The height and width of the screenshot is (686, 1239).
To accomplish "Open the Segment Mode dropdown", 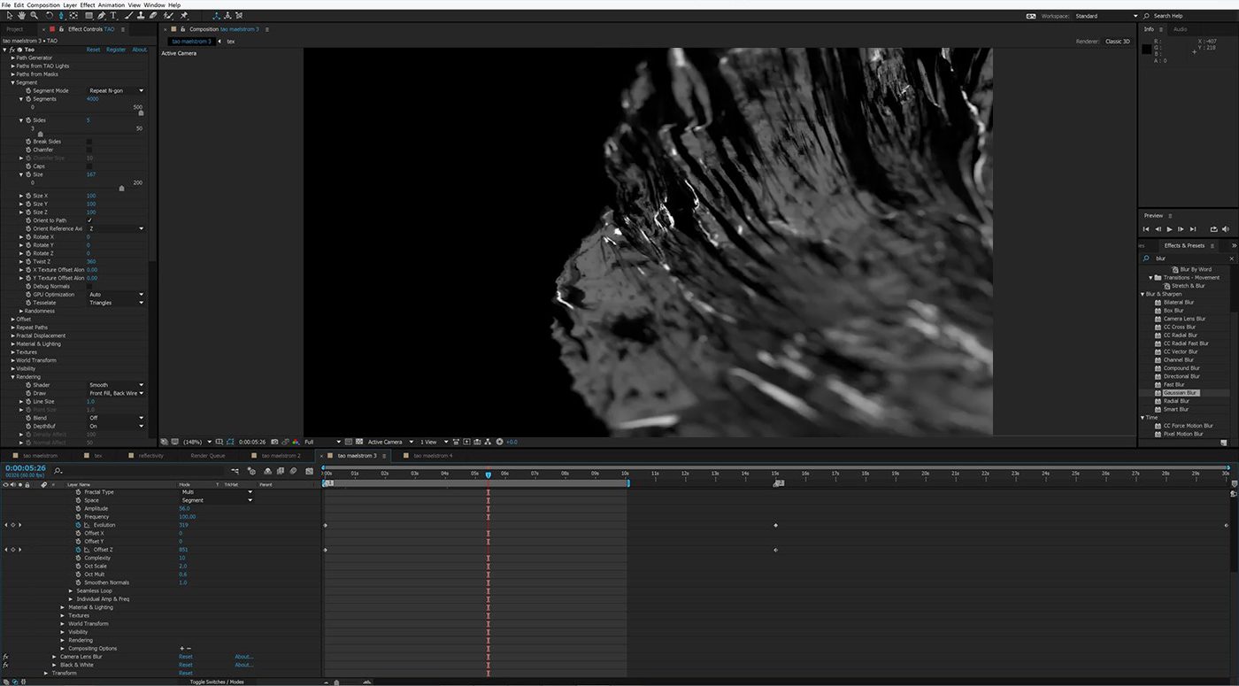I will point(116,90).
